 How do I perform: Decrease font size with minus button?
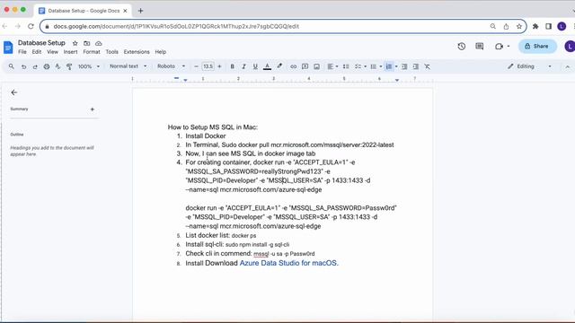(196, 66)
